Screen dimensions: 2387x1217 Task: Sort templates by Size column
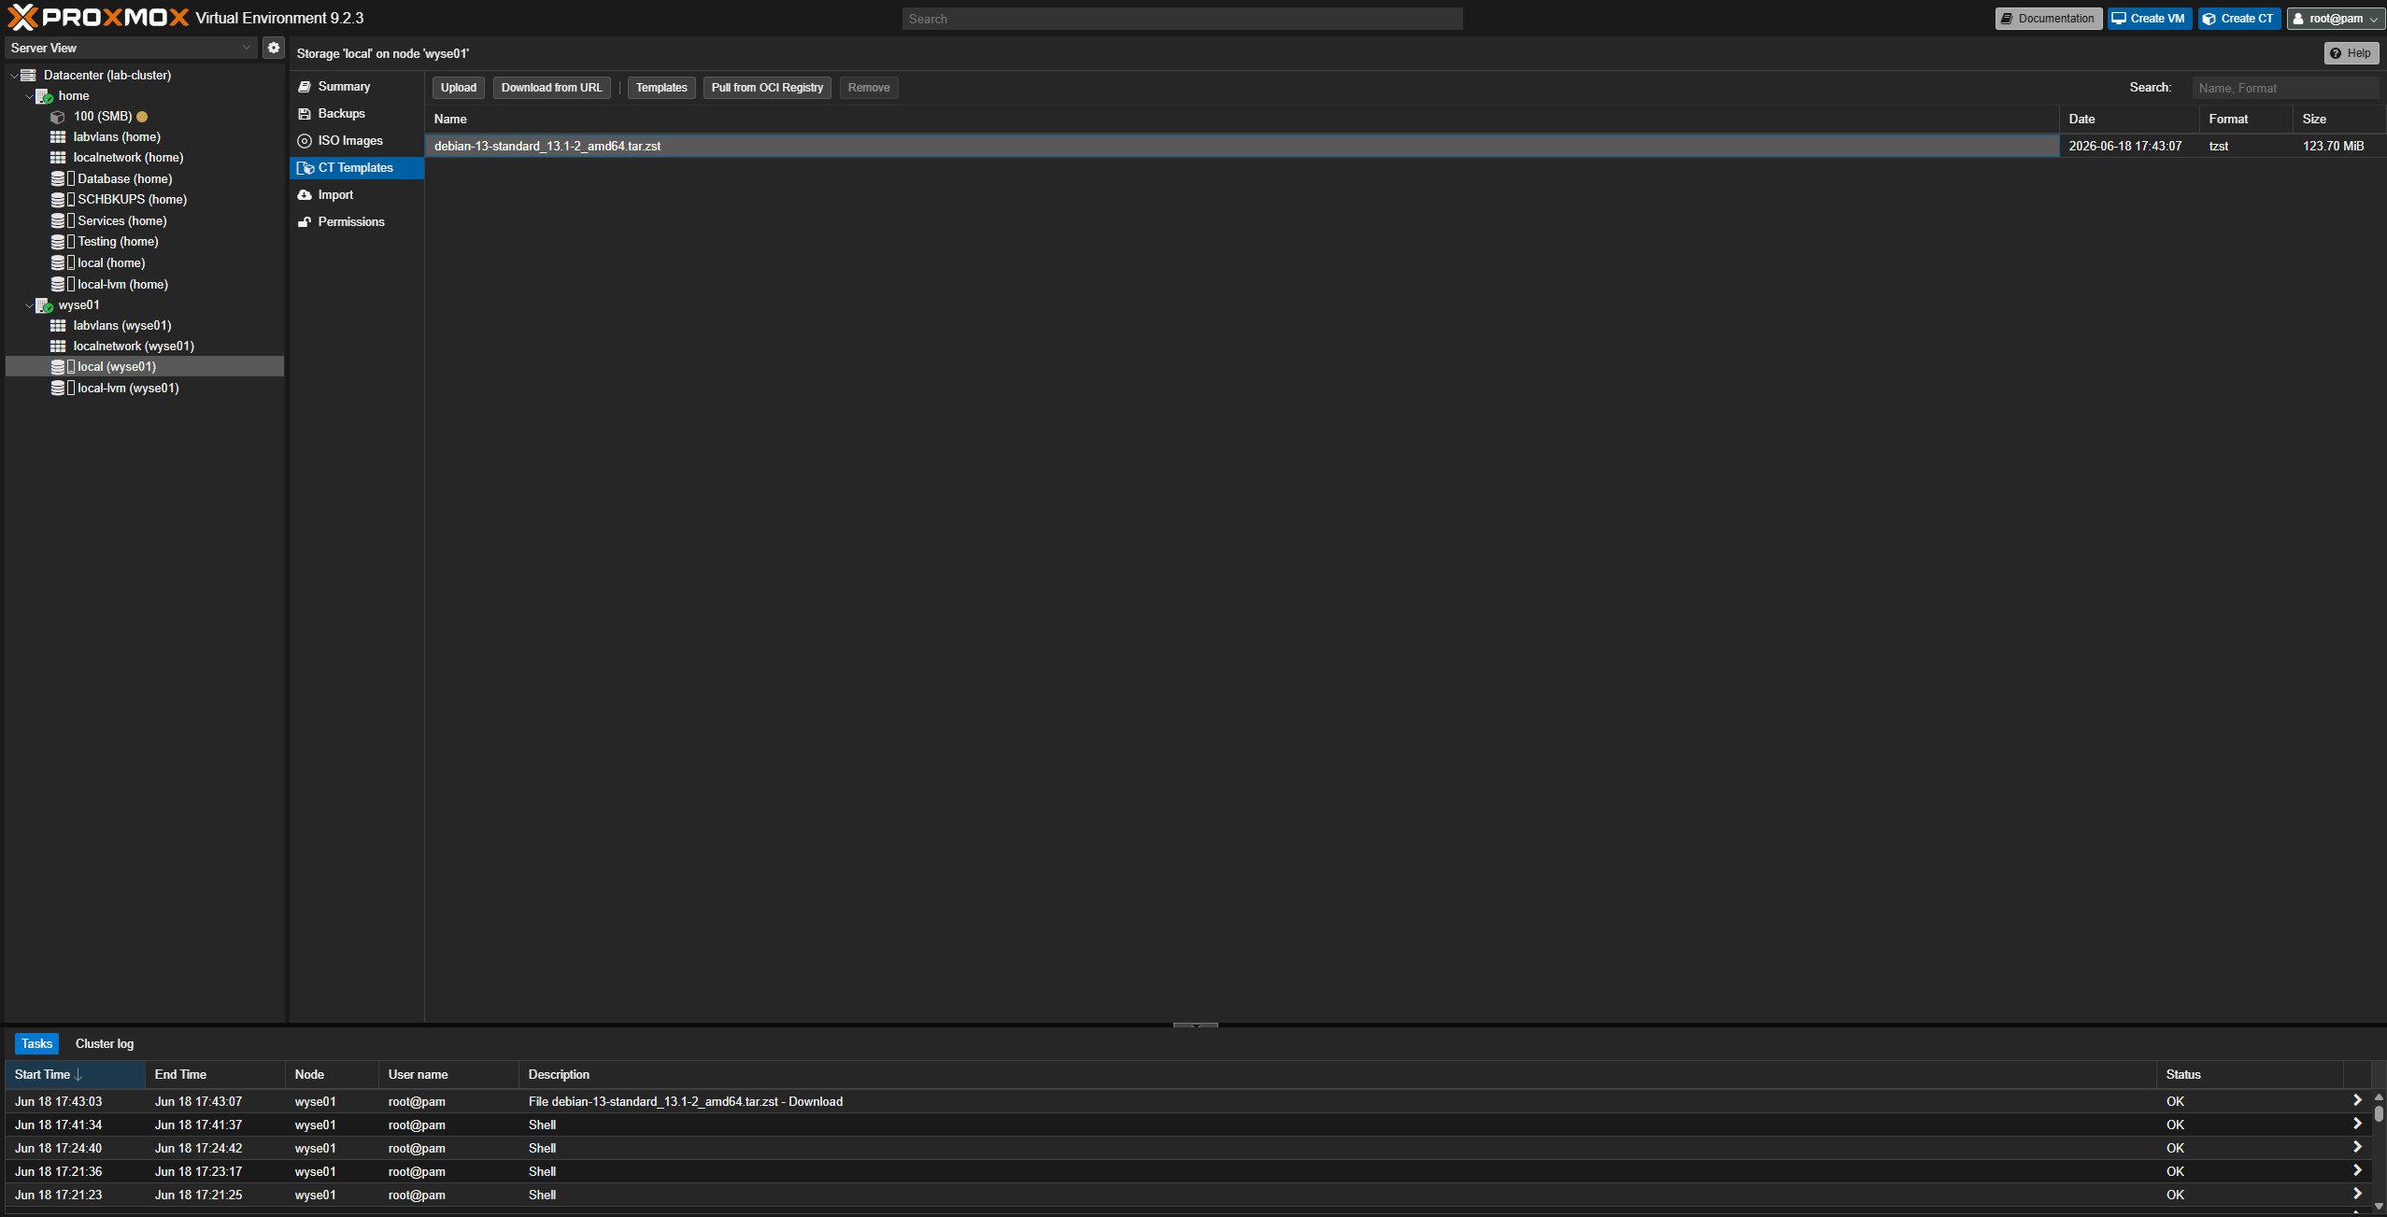coord(2338,120)
